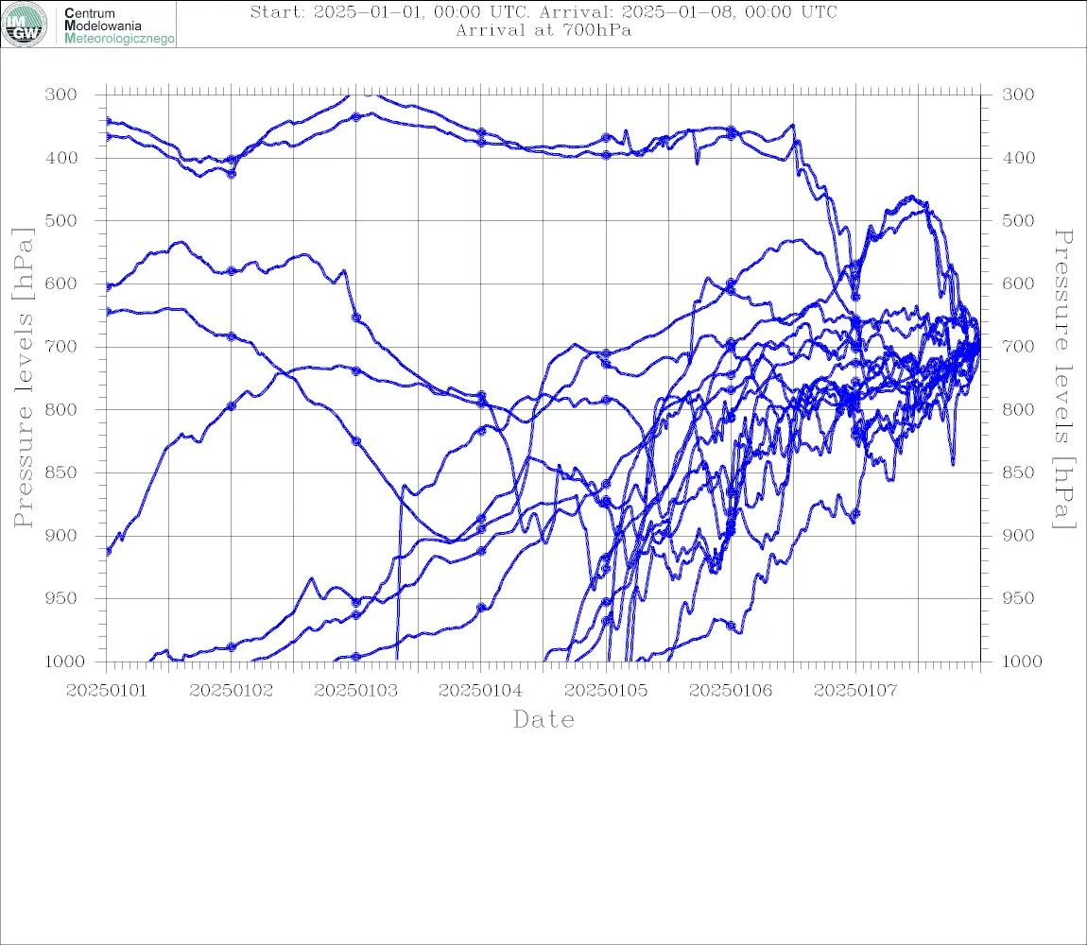Click the left axis 500 label

61,220
